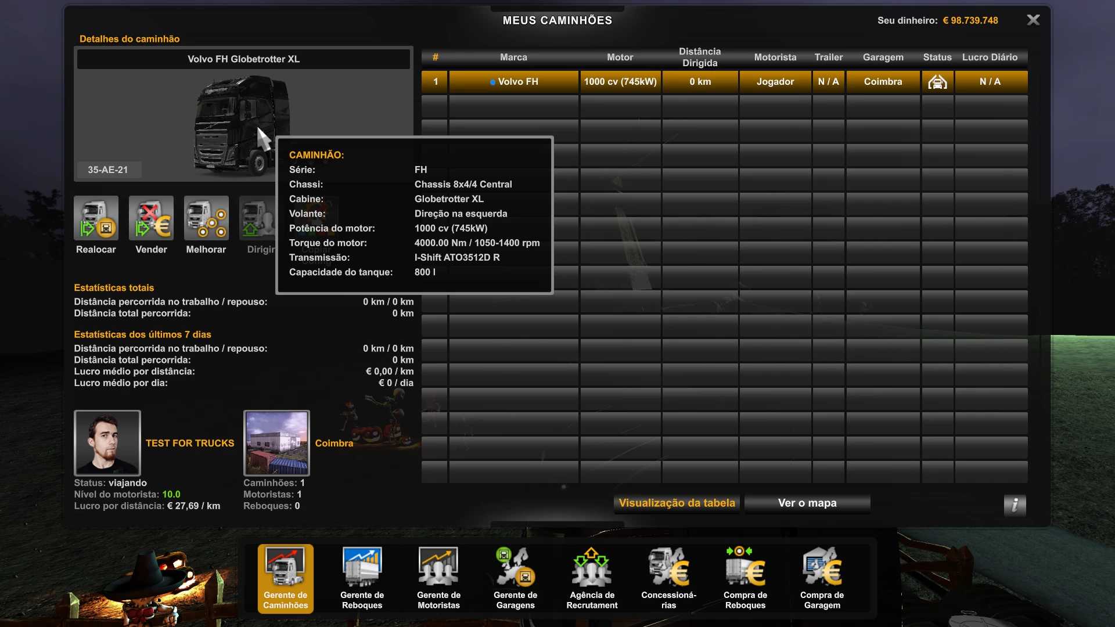Click the Realocar truck icon
This screenshot has width=1115, height=627.
pos(96,218)
